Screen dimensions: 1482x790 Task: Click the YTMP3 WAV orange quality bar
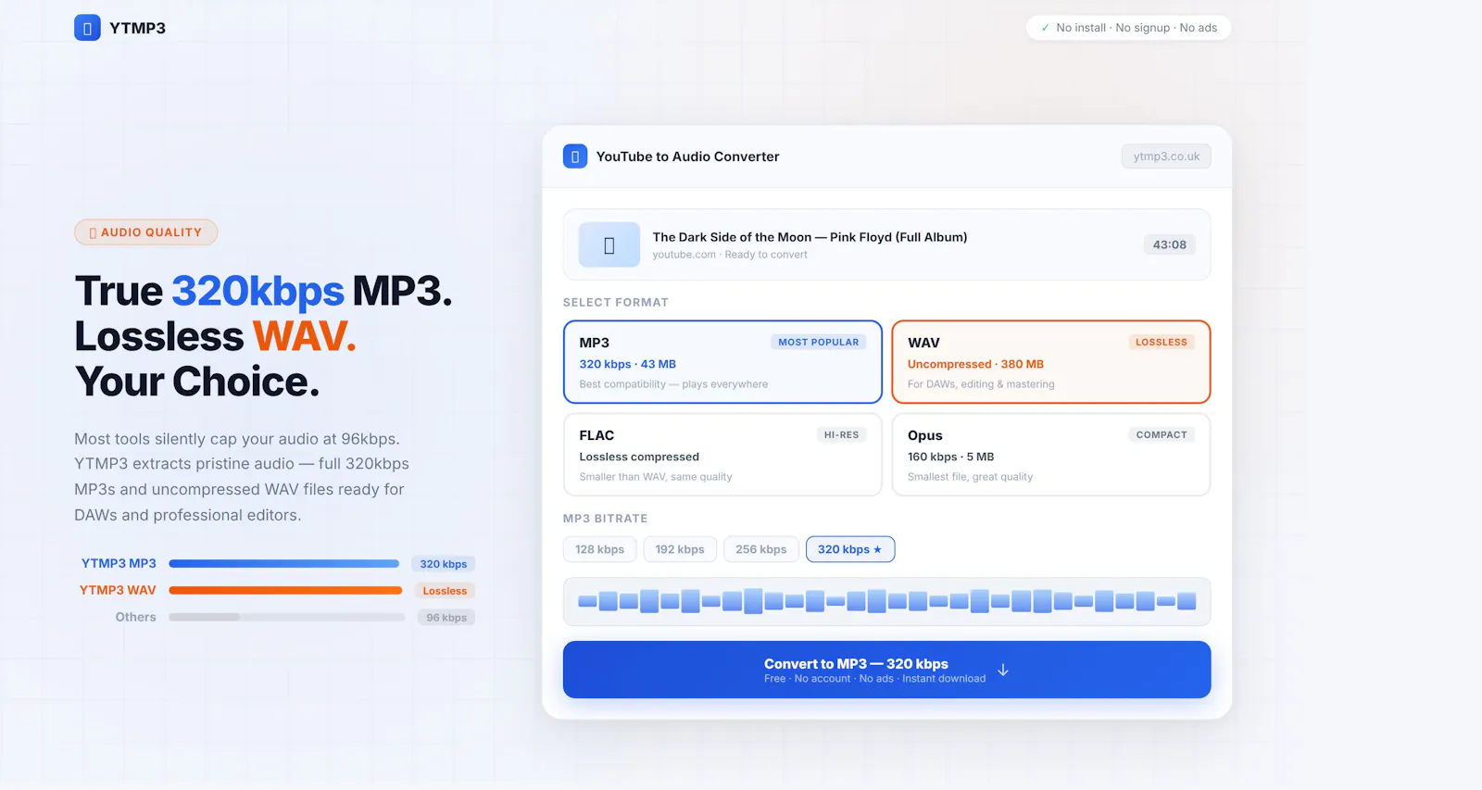coord(285,590)
